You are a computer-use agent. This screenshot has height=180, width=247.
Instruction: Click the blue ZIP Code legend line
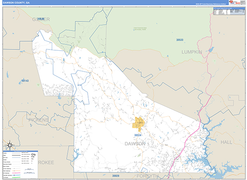coord(16,157)
